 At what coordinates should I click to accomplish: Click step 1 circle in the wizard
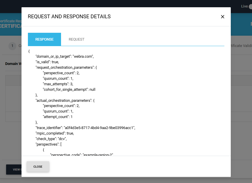pyautogui.click(x=12, y=46)
